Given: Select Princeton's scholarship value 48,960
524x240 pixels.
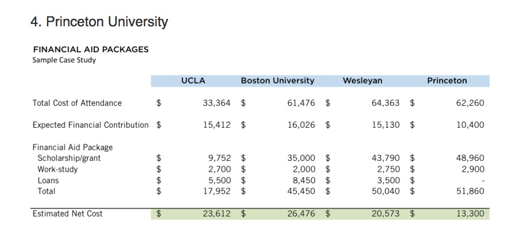Looking at the screenshot, I should (471, 158).
